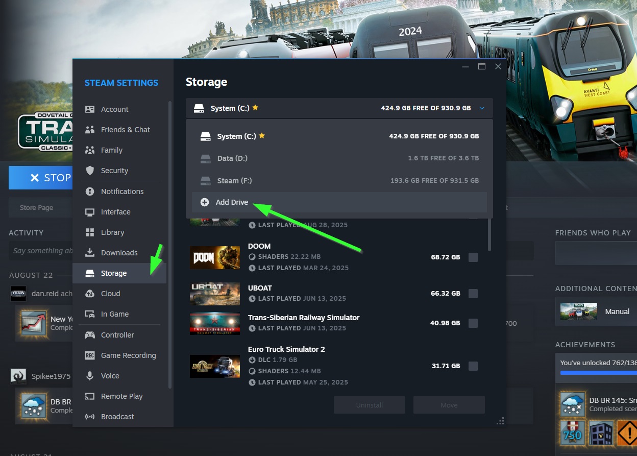Viewport: 637px width, 456px height.
Task: Click the Voice microphone icon
Action: (x=90, y=376)
